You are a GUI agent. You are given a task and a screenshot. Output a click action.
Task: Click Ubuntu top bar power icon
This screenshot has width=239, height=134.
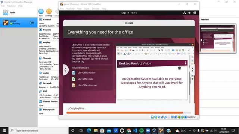tap(195, 13)
